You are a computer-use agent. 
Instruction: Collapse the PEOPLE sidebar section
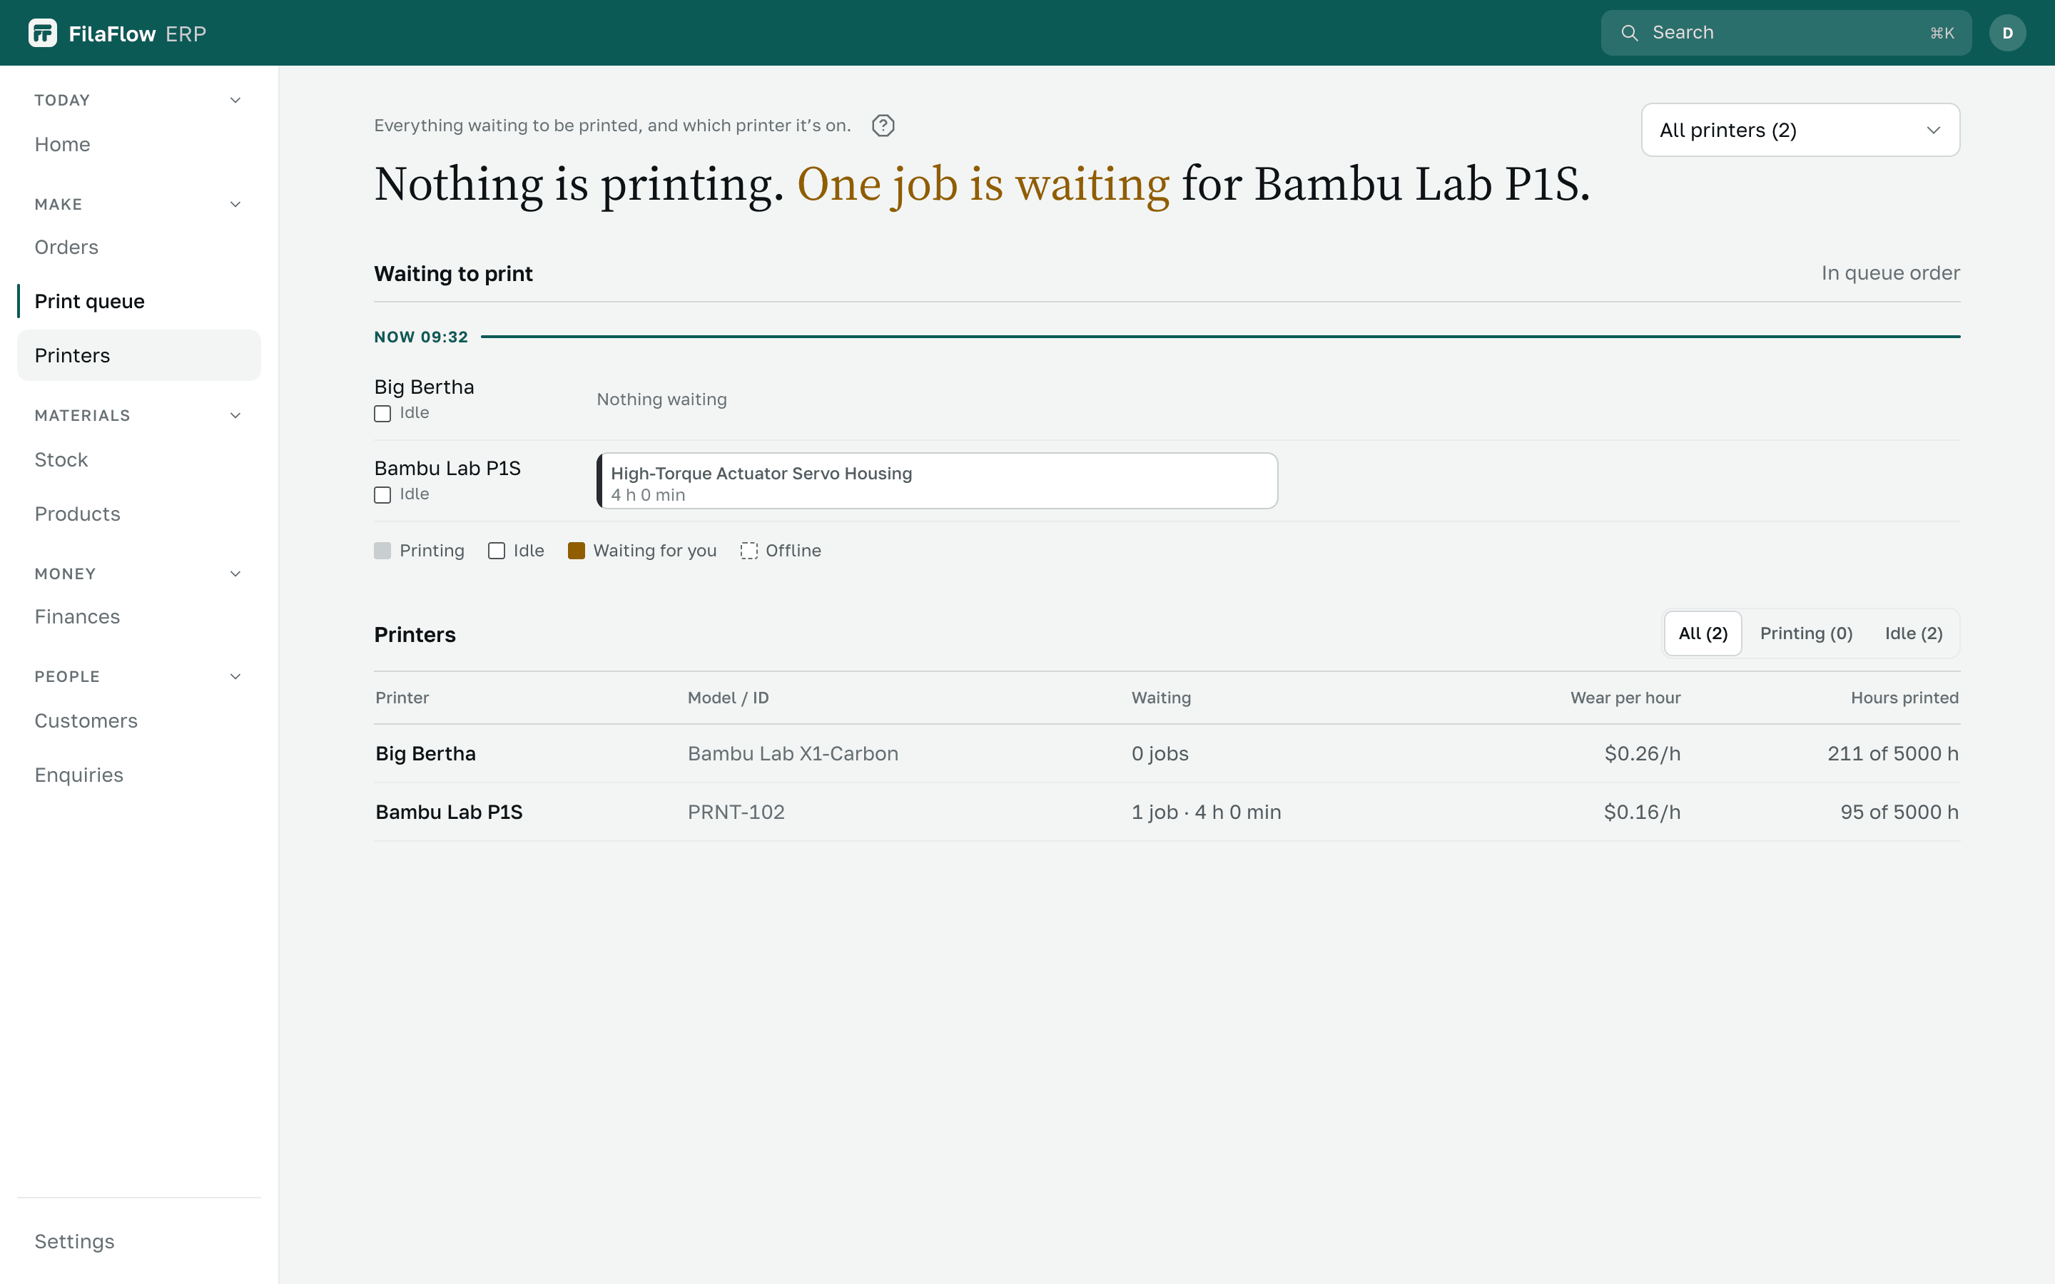coord(235,677)
